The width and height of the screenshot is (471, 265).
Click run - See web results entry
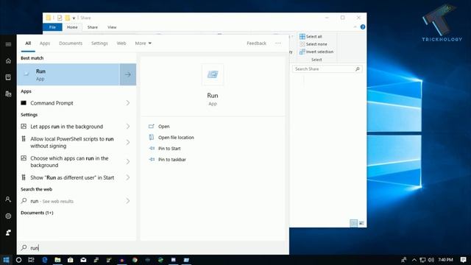[77, 201]
